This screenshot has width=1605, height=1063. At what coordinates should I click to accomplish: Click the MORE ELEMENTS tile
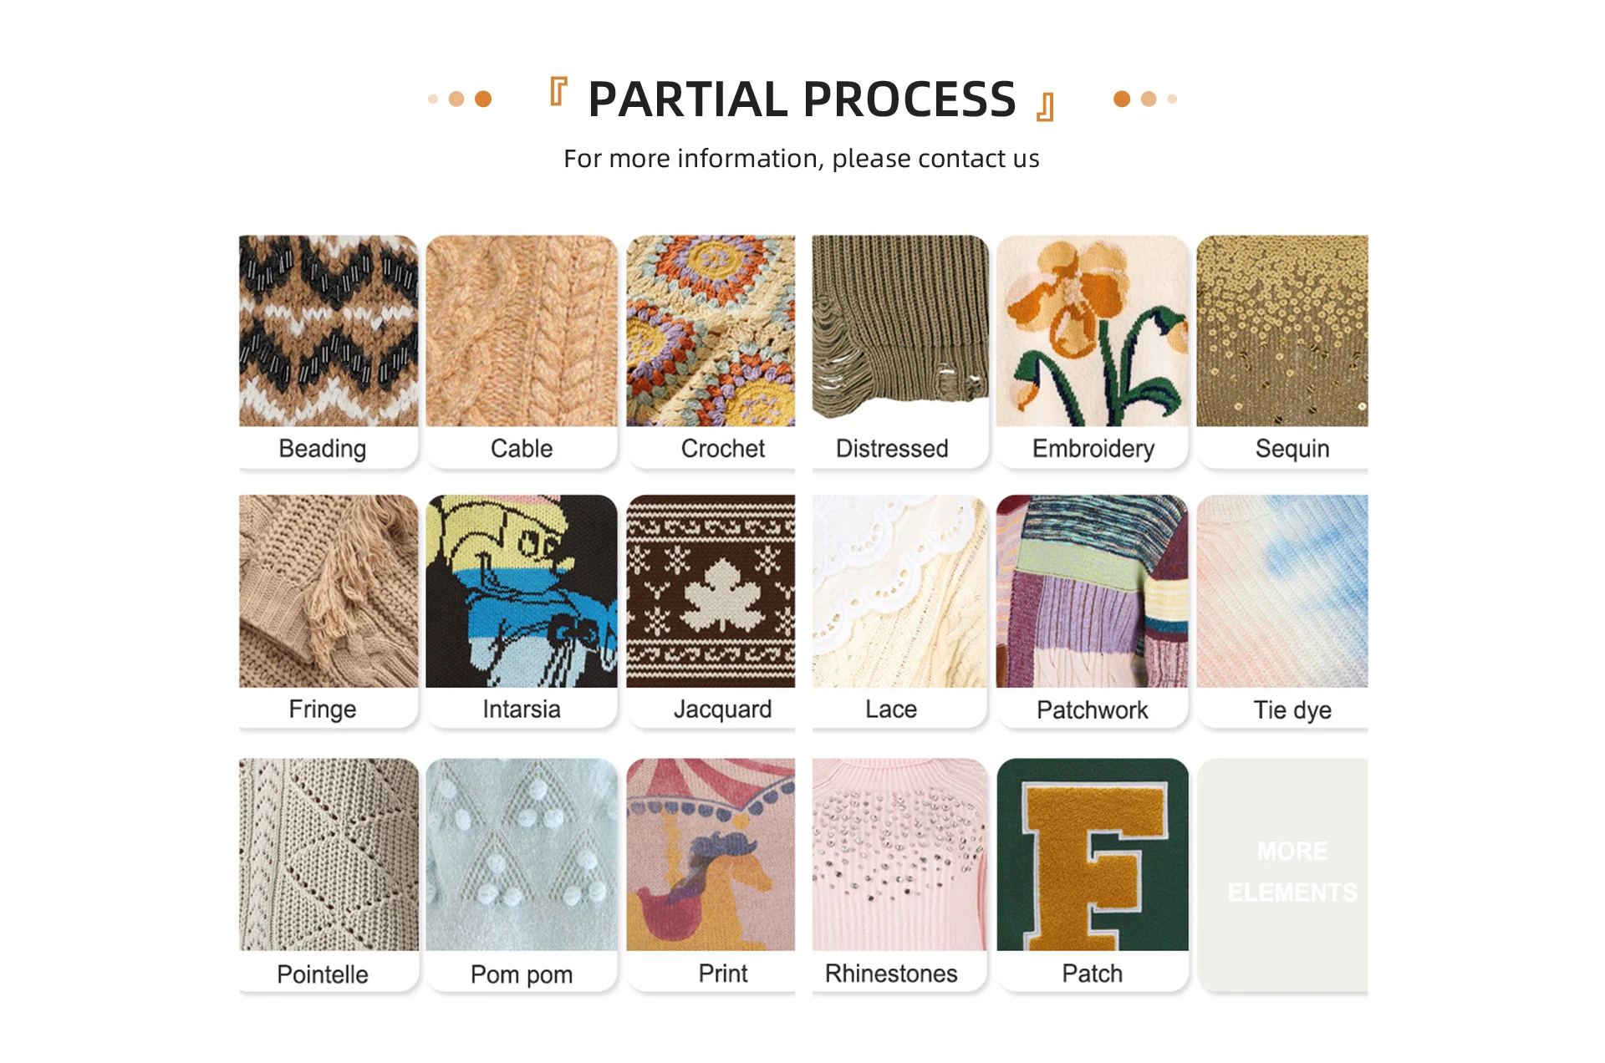point(1282,875)
